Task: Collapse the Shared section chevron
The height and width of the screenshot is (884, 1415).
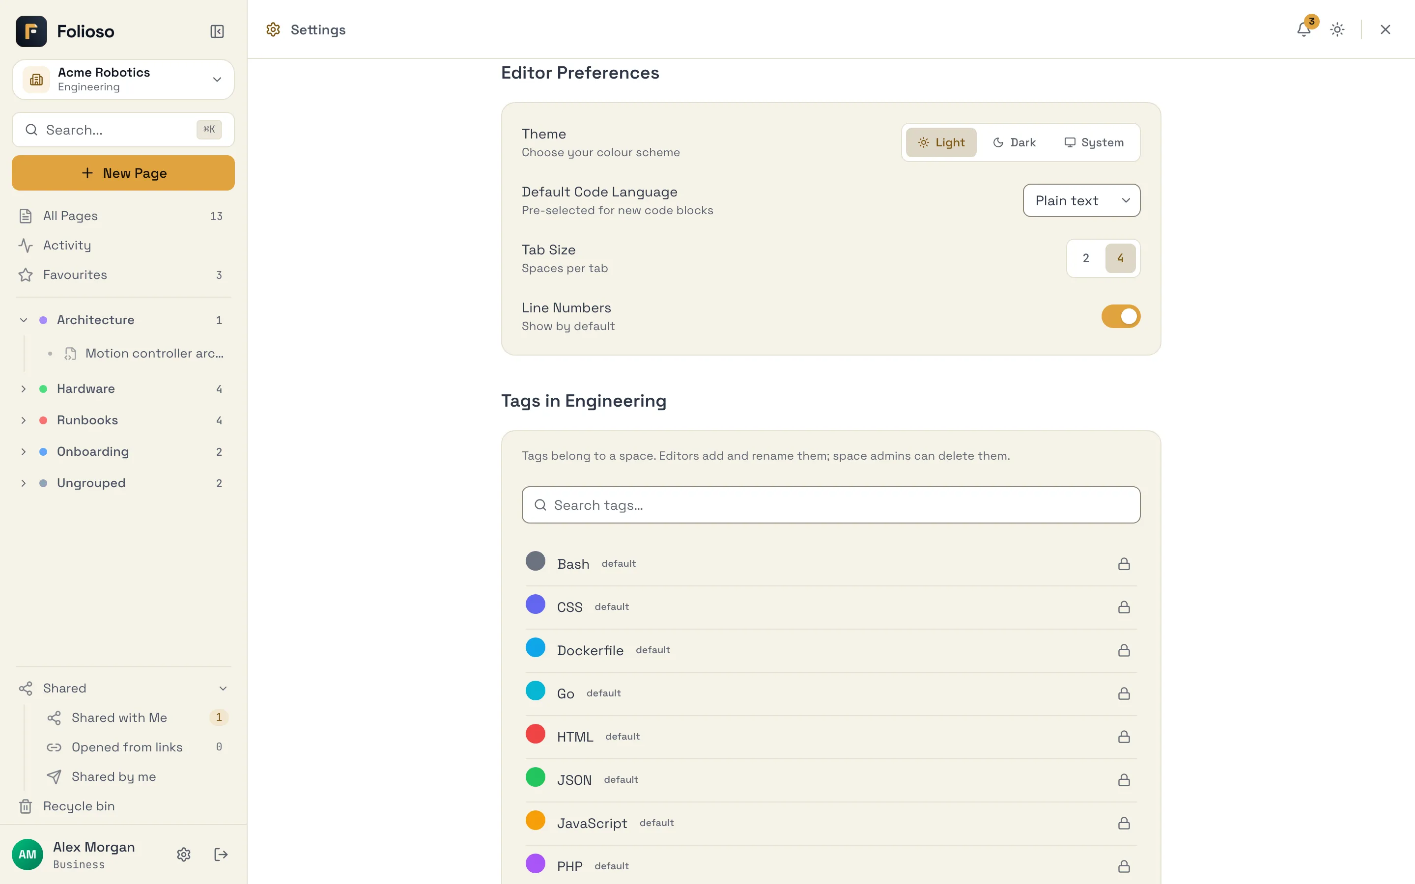Action: tap(223, 688)
